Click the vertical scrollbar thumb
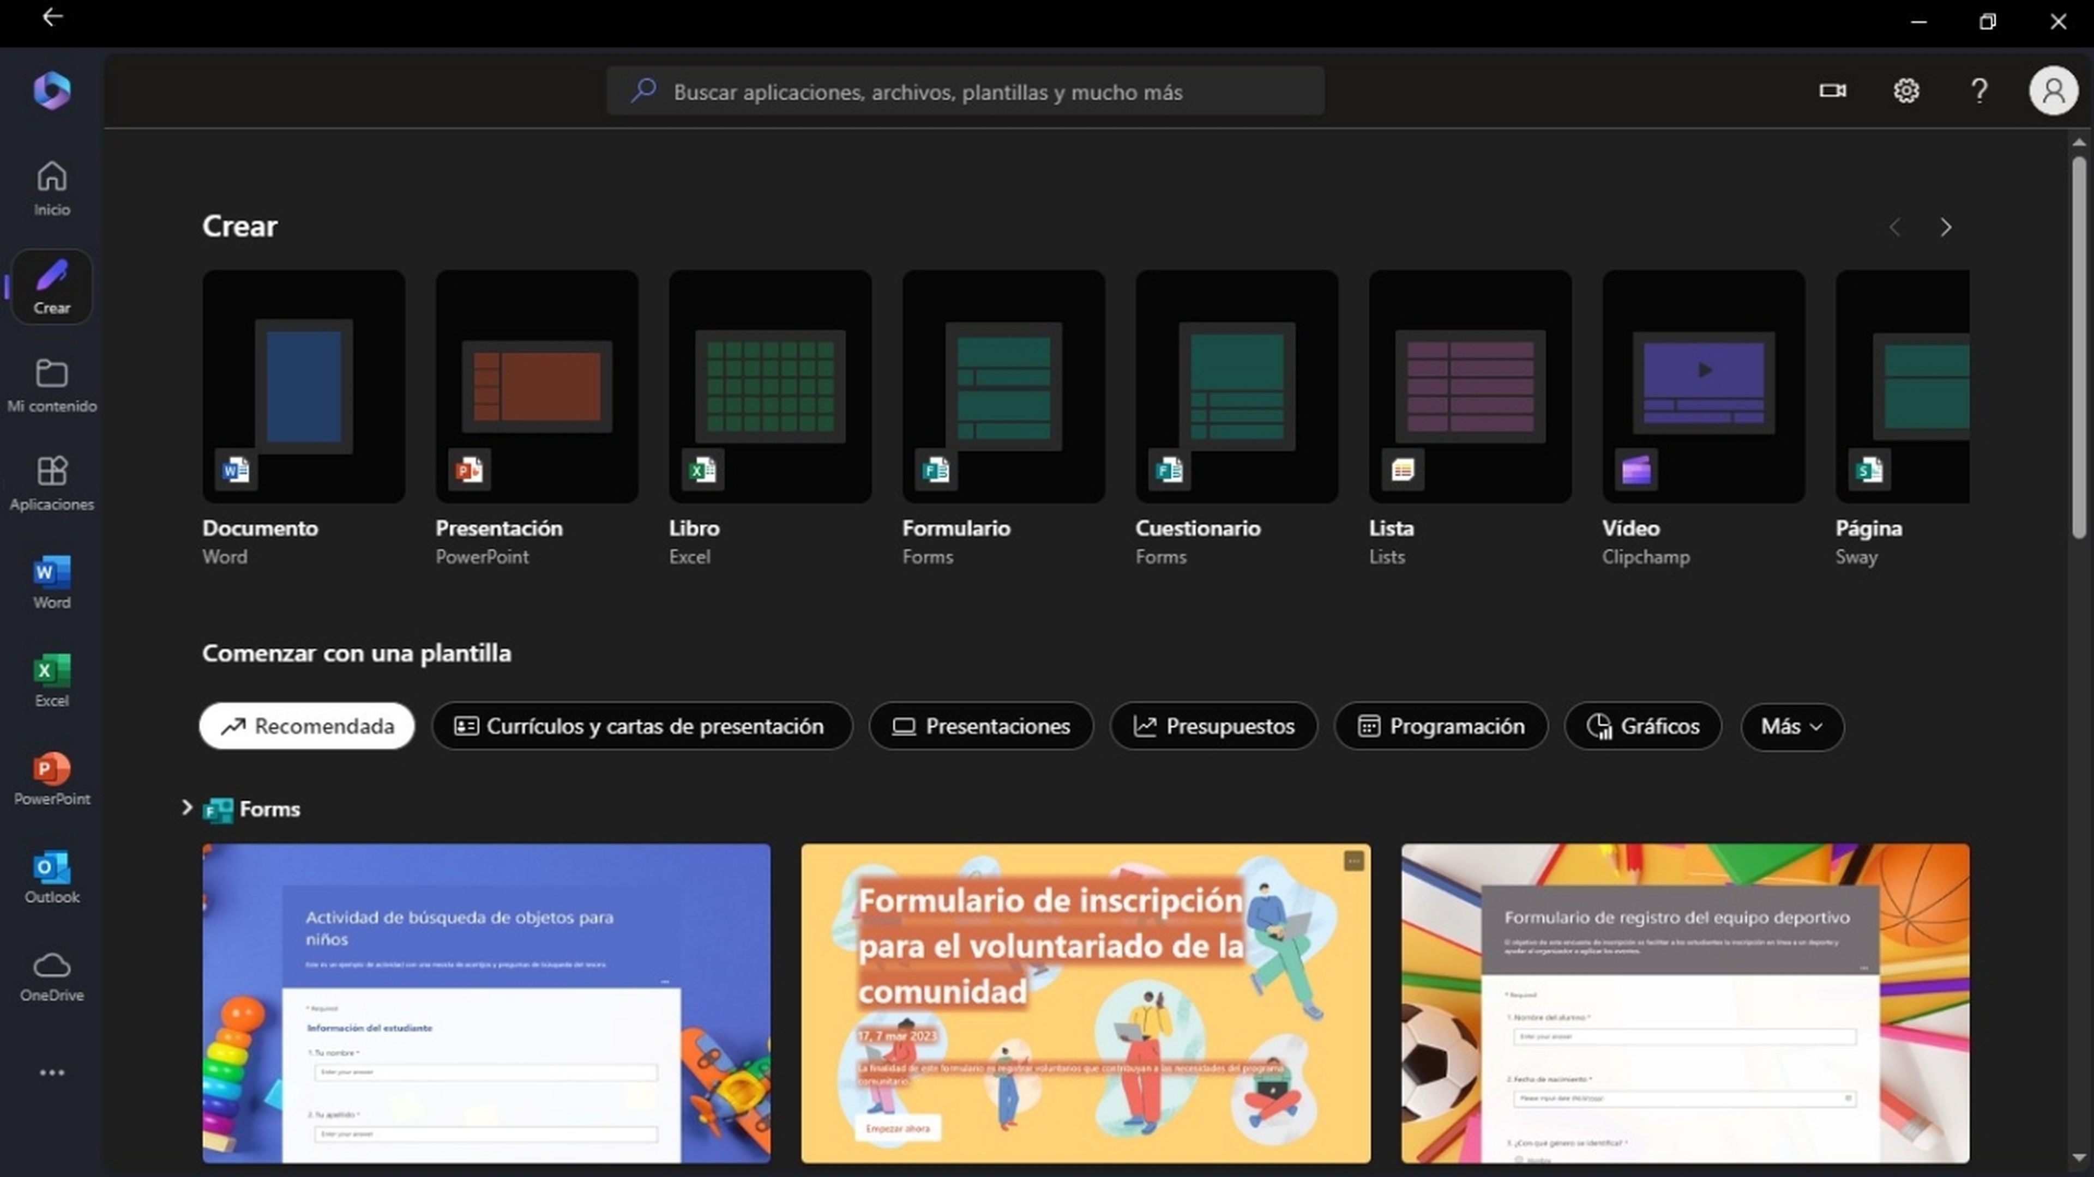The height and width of the screenshot is (1177, 2094). 2079,347
